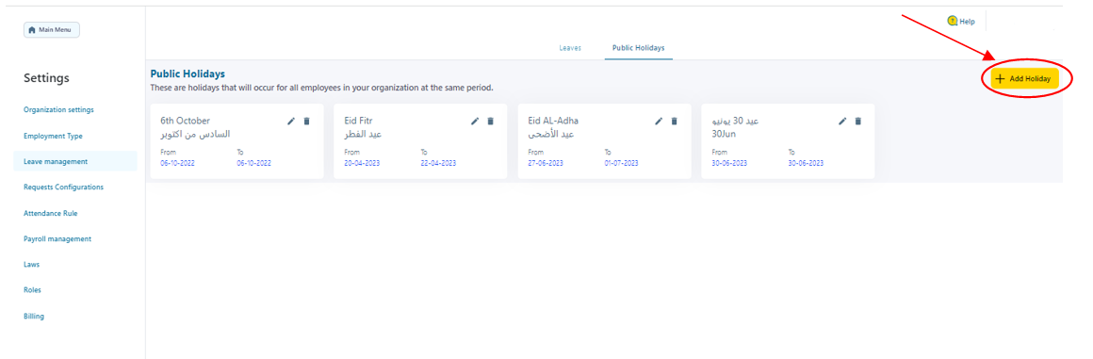The height and width of the screenshot is (359, 1093).
Task: Delete the Eid AL-Adha holiday
Action: pyautogui.click(x=674, y=122)
